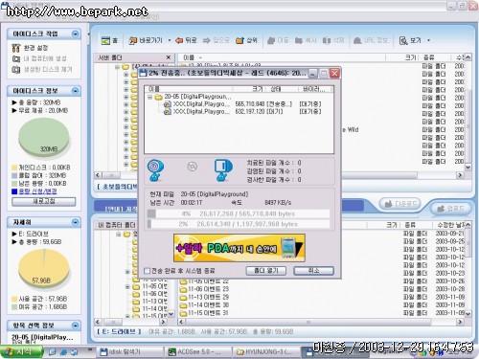Open 환경 설정 in the task panel
The image size is (479, 359).
coord(31,48)
